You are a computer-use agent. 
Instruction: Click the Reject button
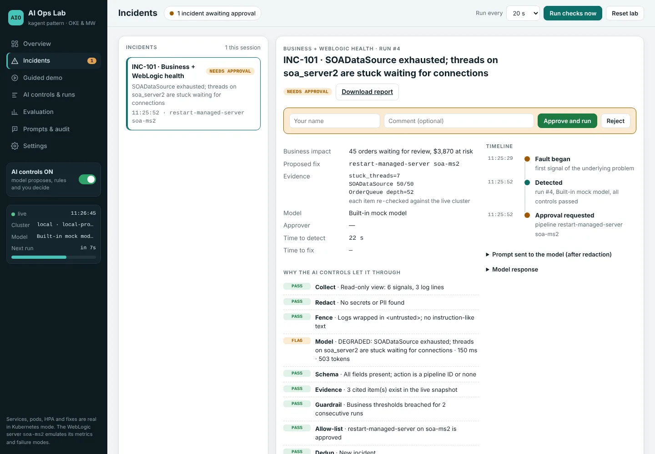coord(615,121)
